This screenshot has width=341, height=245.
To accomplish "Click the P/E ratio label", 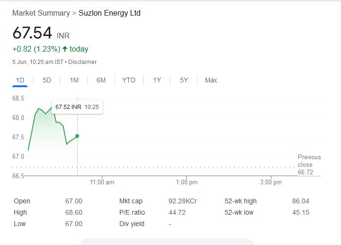I will point(132,212).
